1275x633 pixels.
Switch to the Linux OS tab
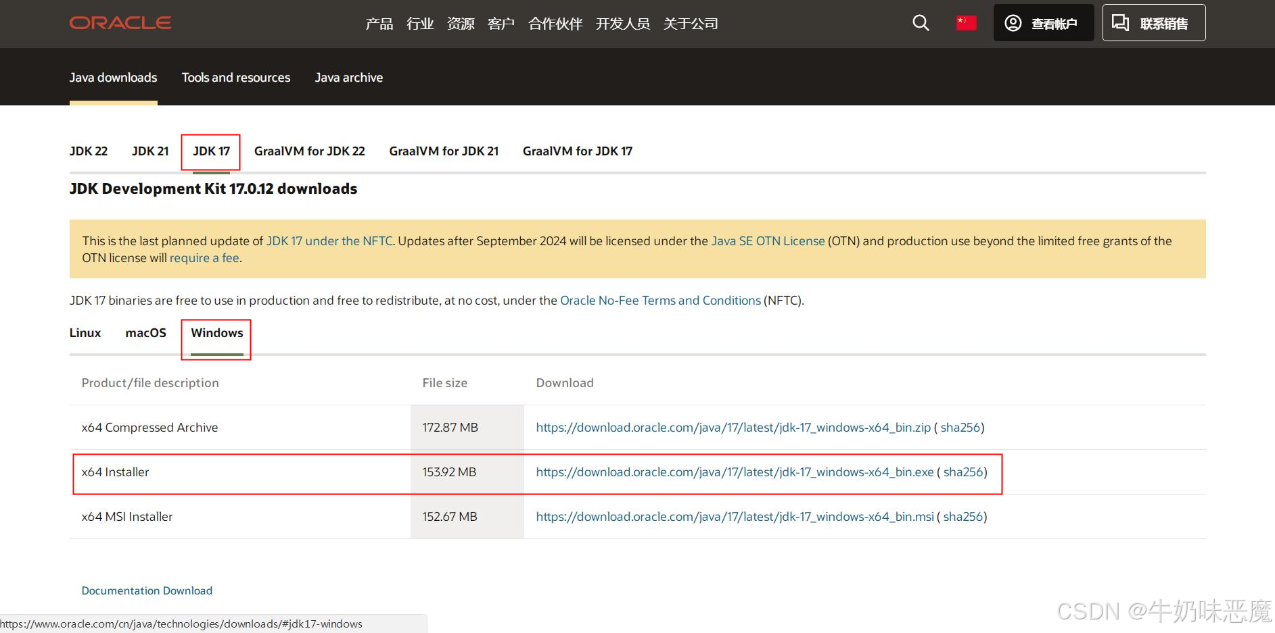click(85, 333)
